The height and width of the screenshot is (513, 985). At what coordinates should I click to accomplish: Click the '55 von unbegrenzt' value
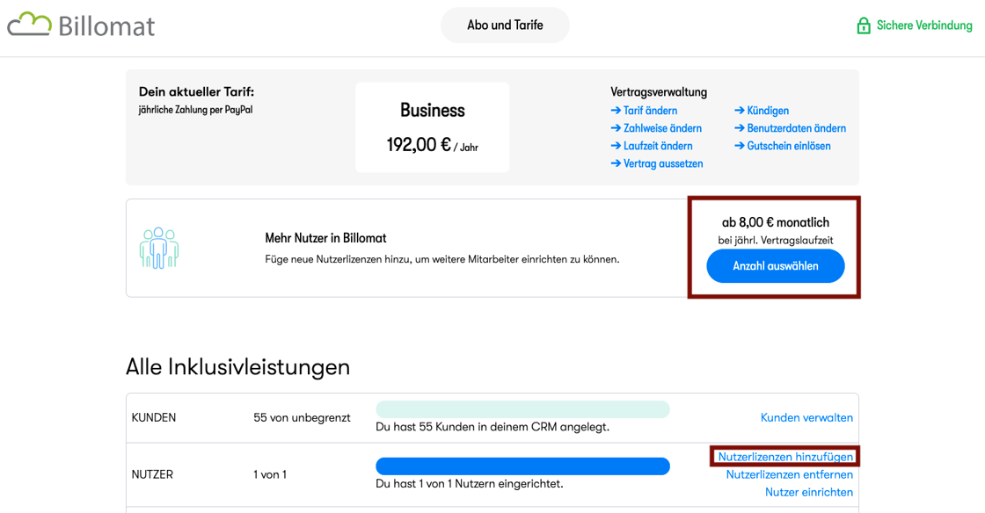(x=303, y=417)
